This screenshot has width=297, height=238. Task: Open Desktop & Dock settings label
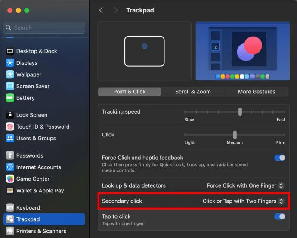coord(37,51)
